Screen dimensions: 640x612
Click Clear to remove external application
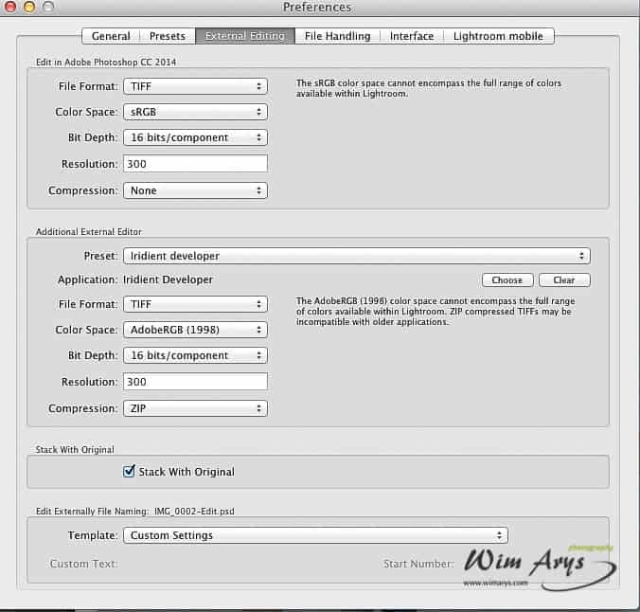(564, 279)
